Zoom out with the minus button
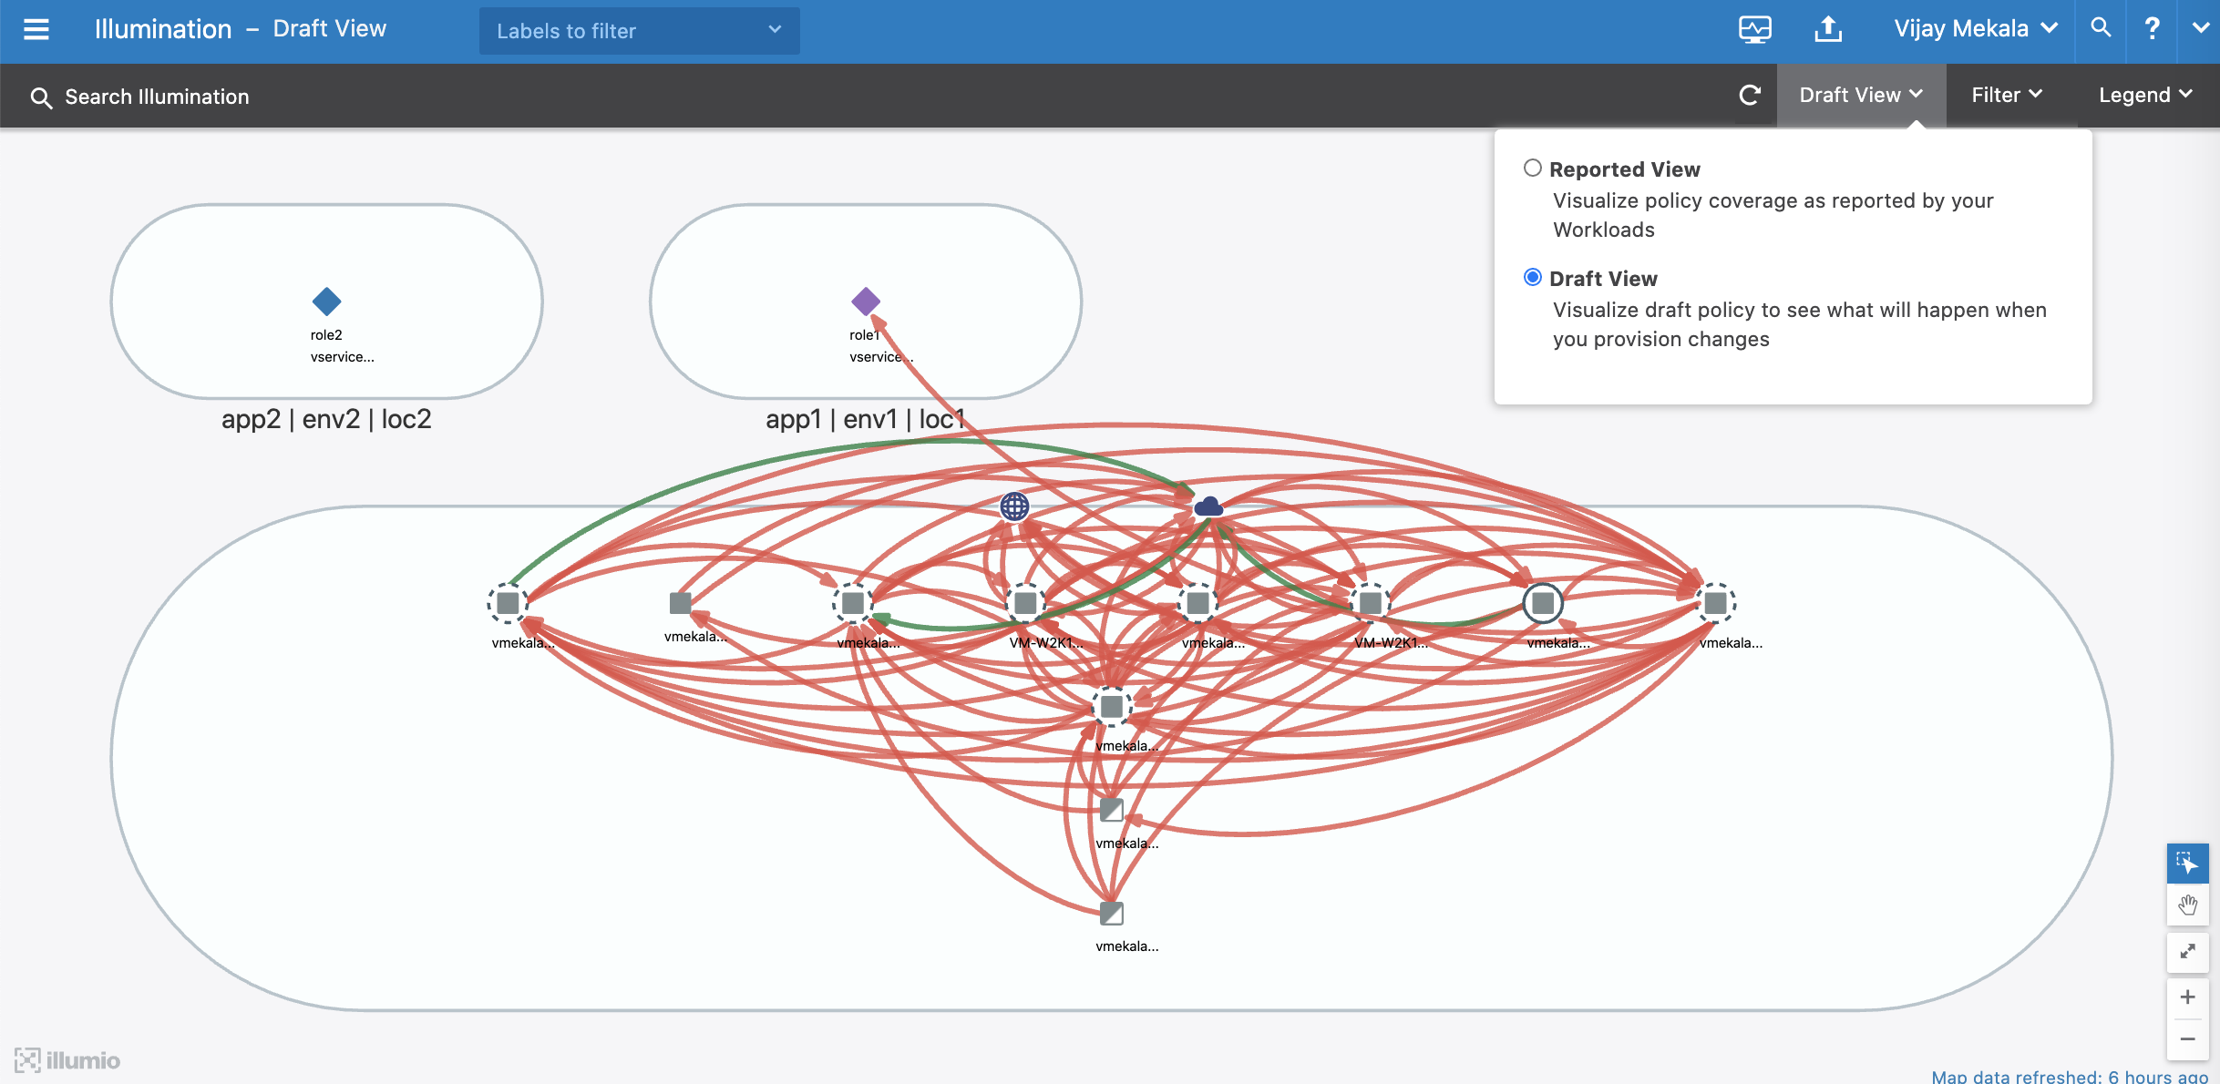The width and height of the screenshot is (2220, 1084). tap(2186, 1039)
